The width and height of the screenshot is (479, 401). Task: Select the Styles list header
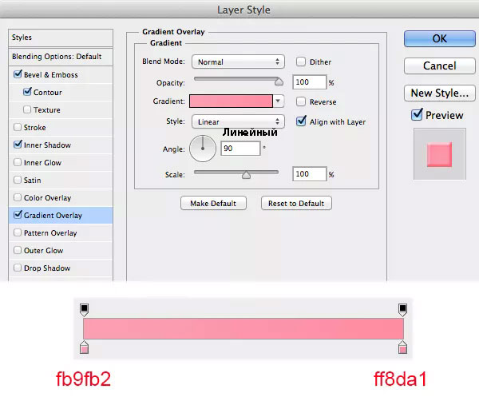pos(61,38)
